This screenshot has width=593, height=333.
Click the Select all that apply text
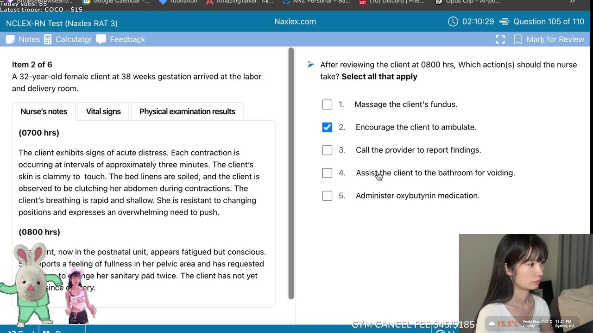pos(379,77)
